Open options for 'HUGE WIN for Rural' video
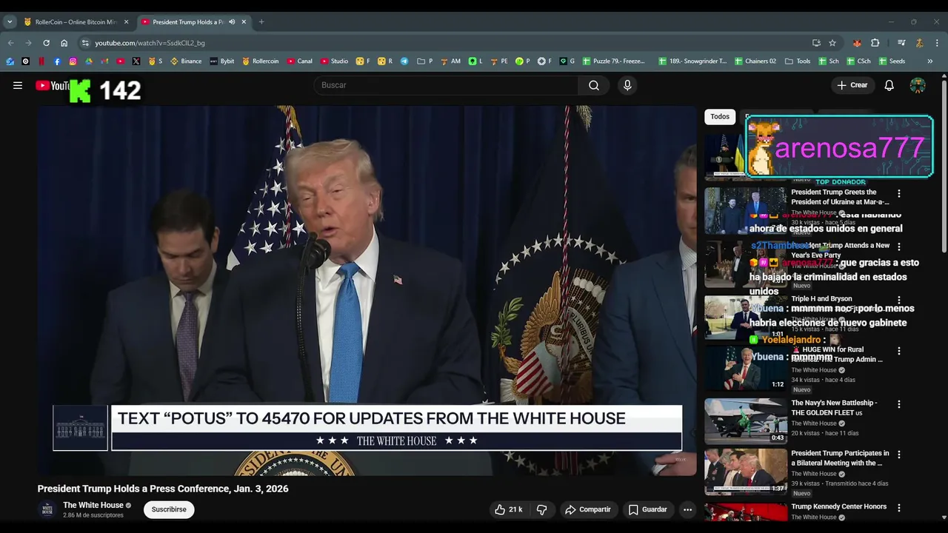 tap(899, 351)
